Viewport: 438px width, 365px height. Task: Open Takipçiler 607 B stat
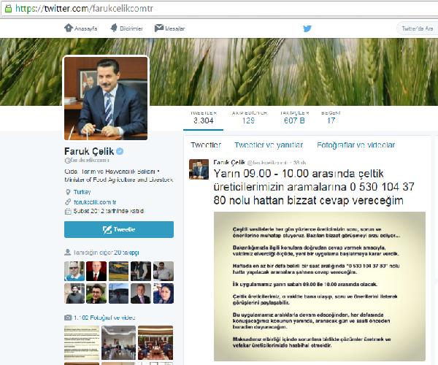click(x=294, y=118)
